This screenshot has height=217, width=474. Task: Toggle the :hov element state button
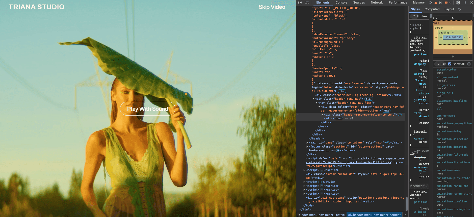[x=424, y=16]
